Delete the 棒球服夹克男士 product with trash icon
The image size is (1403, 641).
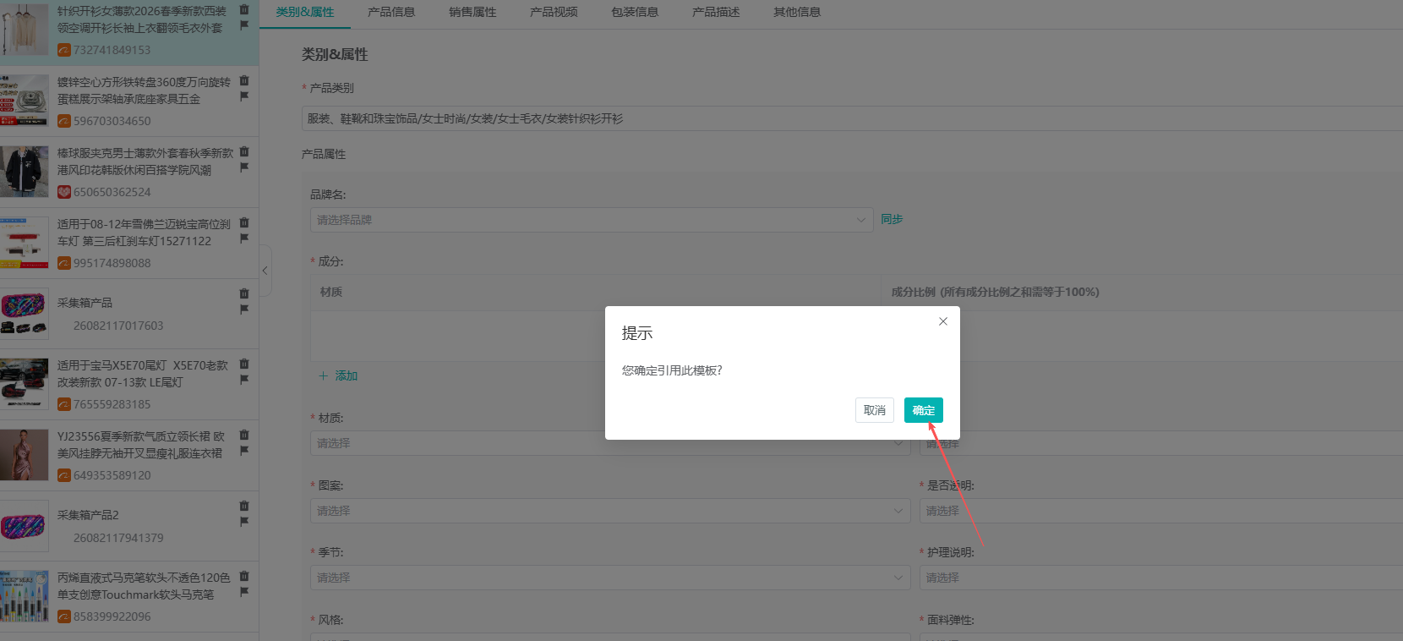[x=244, y=151]
